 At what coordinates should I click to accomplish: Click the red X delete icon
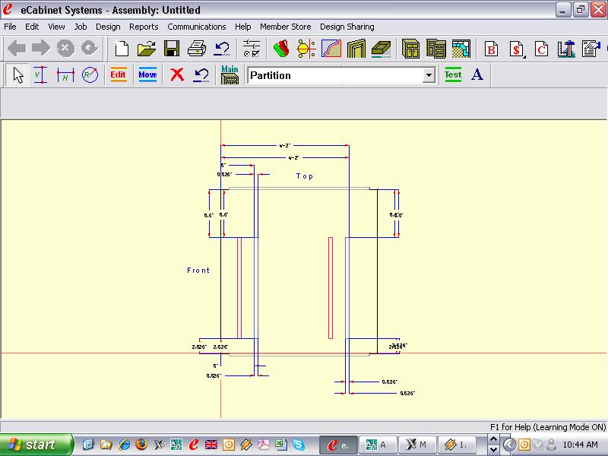(177, 74)
